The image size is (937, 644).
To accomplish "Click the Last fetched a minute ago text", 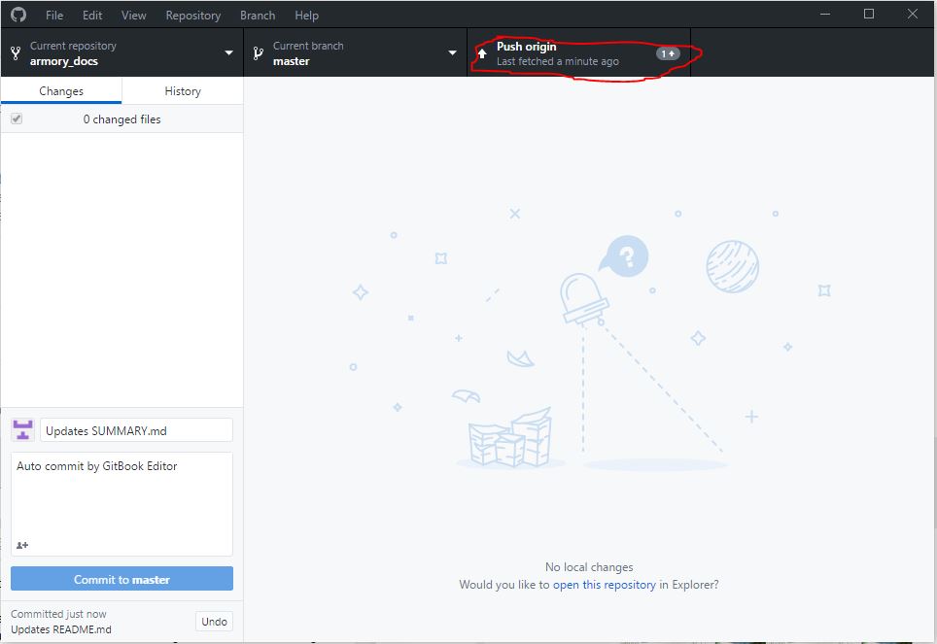I will pyautogui.click(x=558, y=61).
